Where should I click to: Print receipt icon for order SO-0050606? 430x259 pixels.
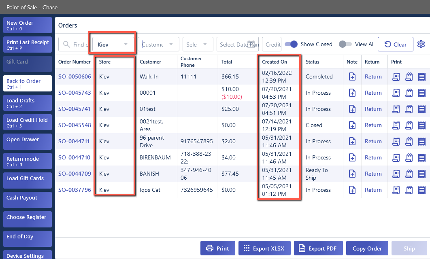396,77
